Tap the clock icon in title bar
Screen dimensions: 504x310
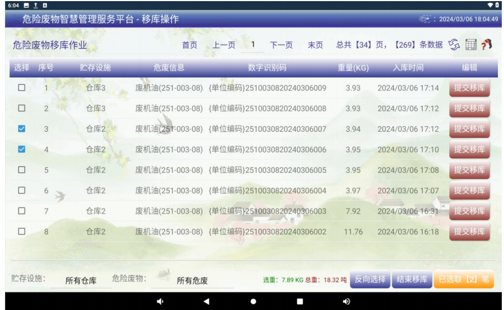point(425,19)
